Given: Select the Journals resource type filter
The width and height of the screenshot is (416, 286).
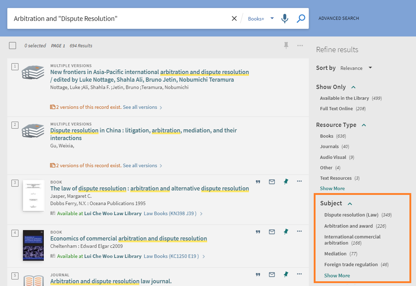Looking at the screenshot, I should (x=329, y=146).
